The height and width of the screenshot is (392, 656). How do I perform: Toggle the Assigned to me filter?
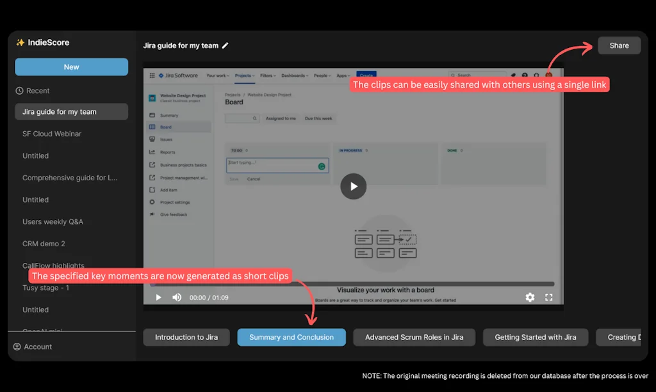(281, 118)
